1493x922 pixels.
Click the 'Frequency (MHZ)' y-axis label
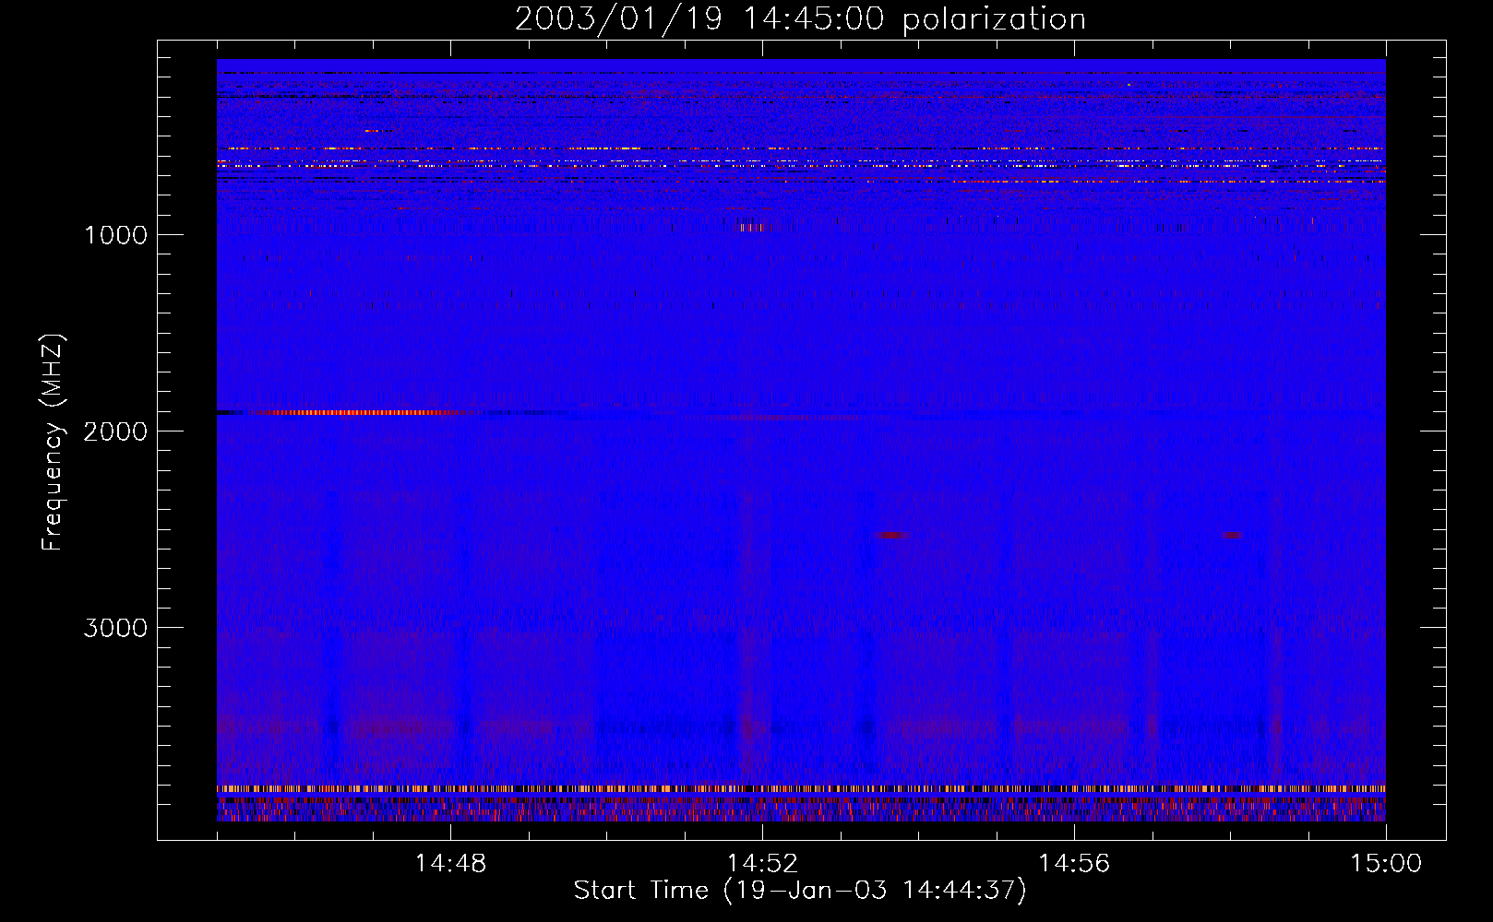(x=53, y=443)
